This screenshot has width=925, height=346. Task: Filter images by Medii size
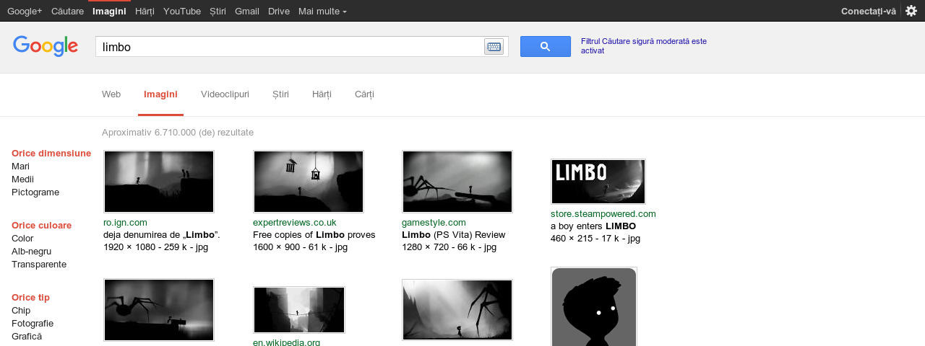[22, 179]
